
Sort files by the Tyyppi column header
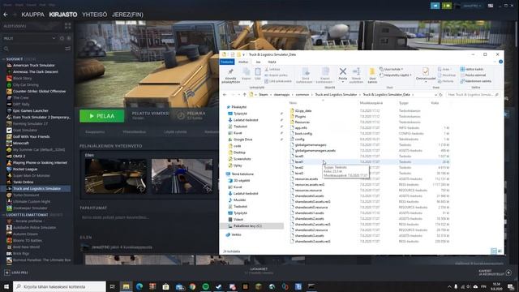(x=404, y=103)
